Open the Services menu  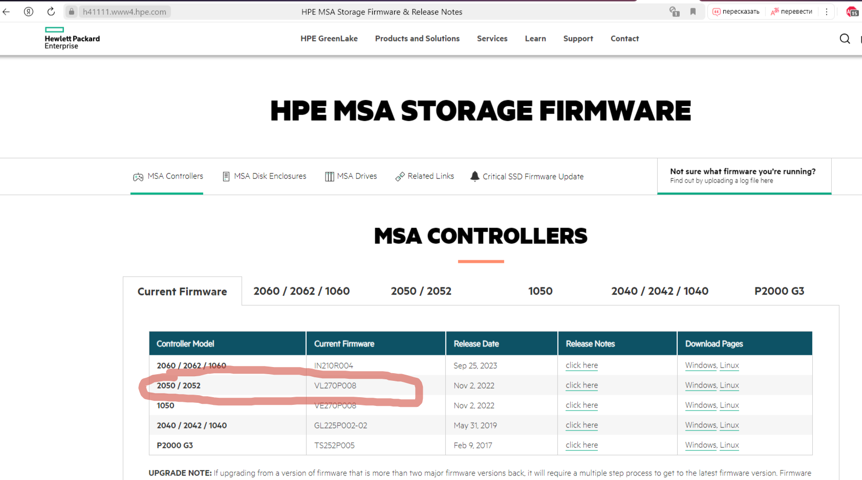click(x=492, y=38)
